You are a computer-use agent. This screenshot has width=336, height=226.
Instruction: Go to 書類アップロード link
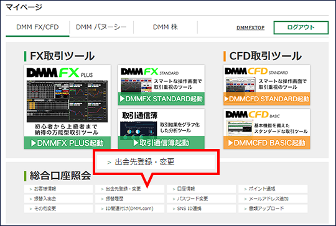[x=273, y=209]
